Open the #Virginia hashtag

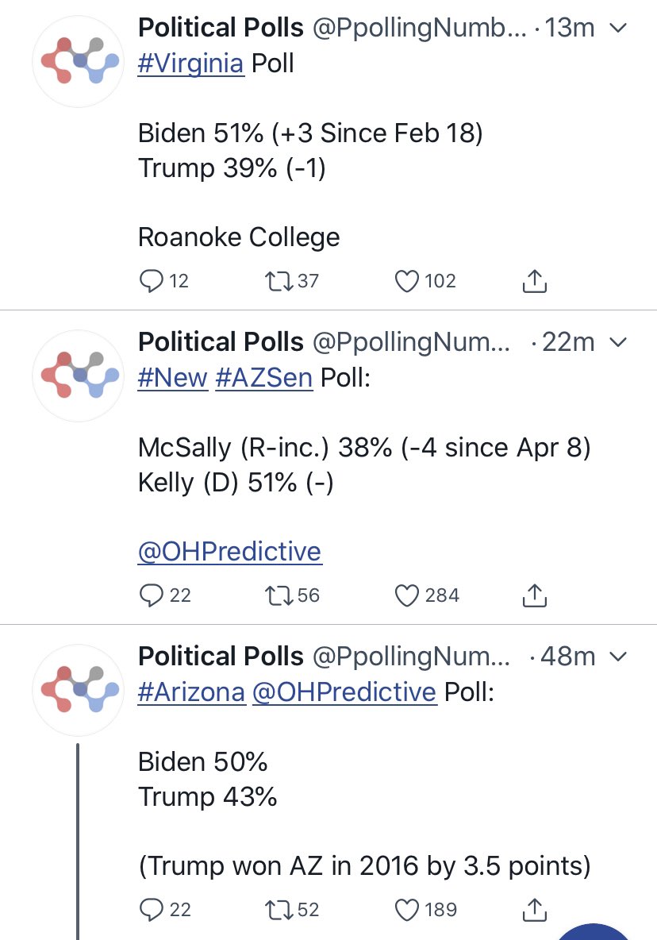point(190,64)
